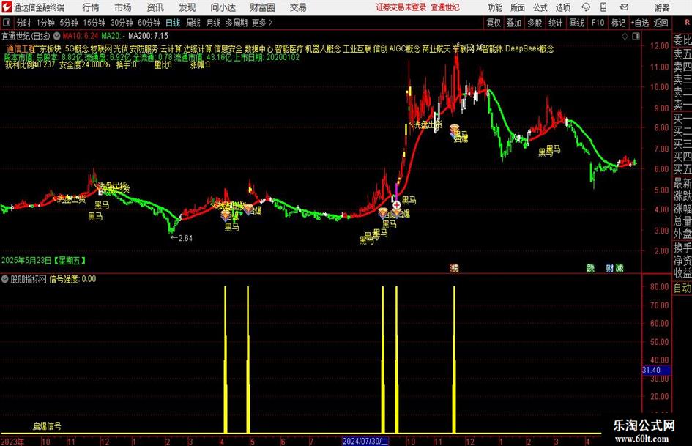
Task: Click the AIGC概念 concept tag
Action: click(405, 48)
